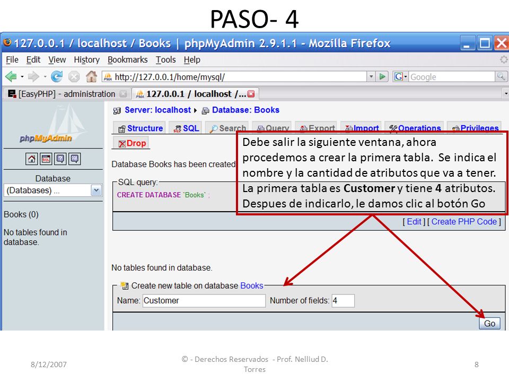Switch to the EasyPHP administration tab
The image size is (509, 382).
pyautogui.click(x=67, y=94)
